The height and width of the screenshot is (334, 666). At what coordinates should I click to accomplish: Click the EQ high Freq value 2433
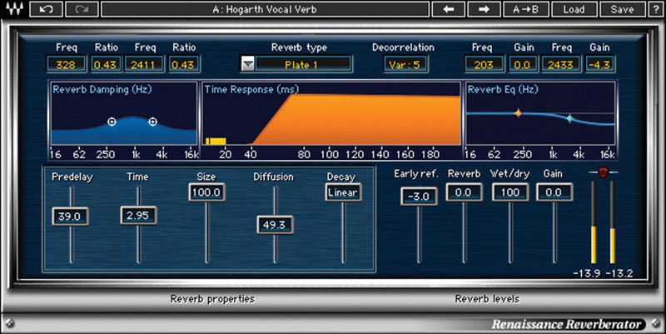coord(560,65)
